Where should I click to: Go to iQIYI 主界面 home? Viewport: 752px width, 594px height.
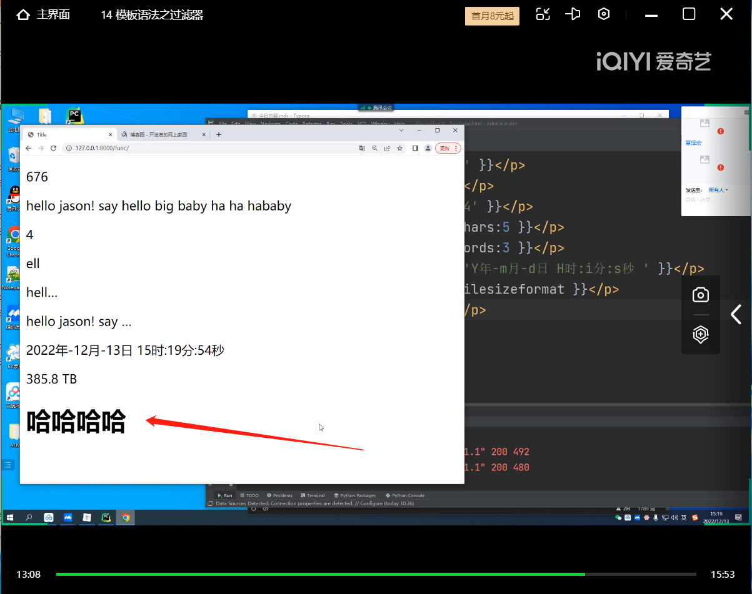[43, 15]
